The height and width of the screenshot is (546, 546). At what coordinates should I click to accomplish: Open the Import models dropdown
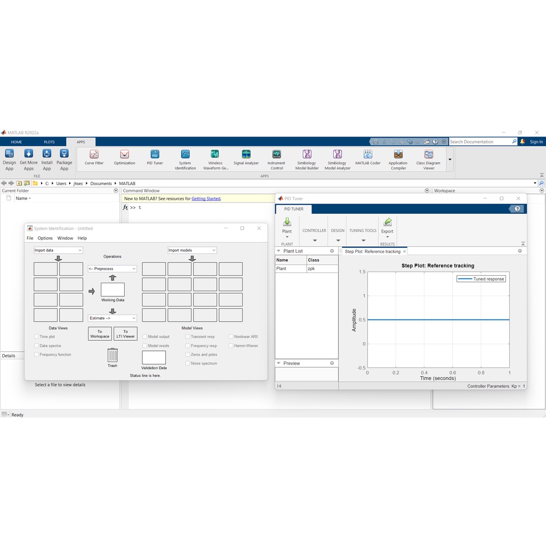(x=192, y=250)
